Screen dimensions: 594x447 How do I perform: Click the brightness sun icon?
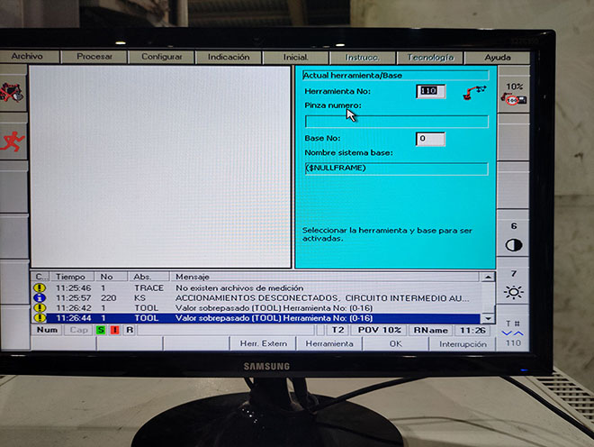coord(514,292)
